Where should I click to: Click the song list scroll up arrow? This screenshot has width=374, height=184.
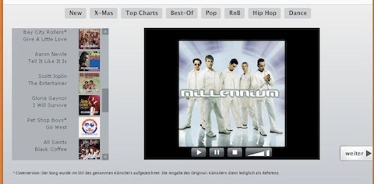tap(105, 31)
